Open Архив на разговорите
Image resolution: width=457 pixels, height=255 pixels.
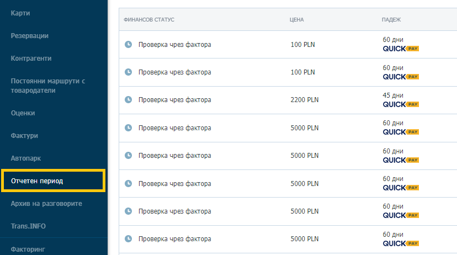[x=46, y=204]
